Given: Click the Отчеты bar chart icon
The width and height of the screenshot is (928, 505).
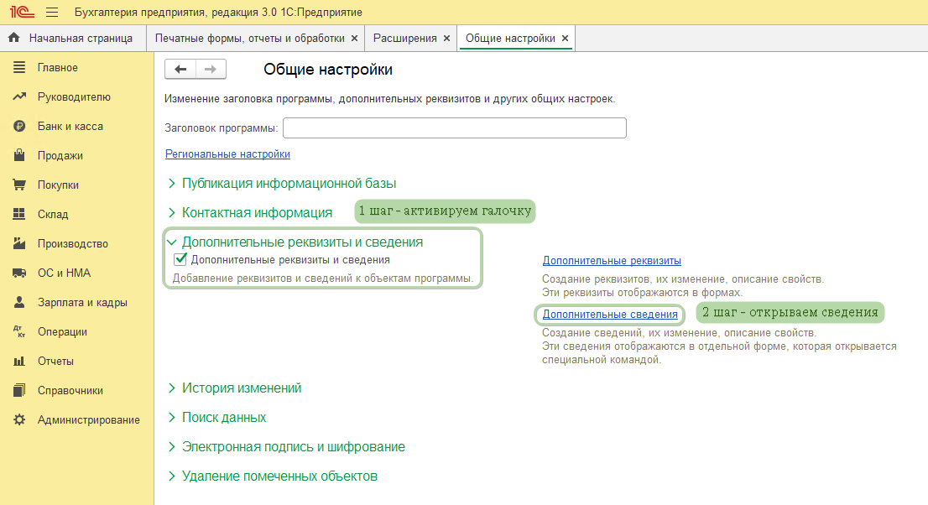Looking at the screenshot, I should click(19, 361).
